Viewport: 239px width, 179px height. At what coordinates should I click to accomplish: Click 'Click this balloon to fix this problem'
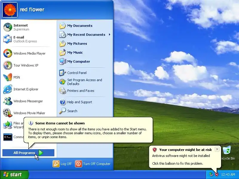tap(177, 163)
